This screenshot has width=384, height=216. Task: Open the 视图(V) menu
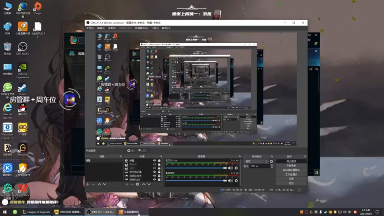pos(112,28)
